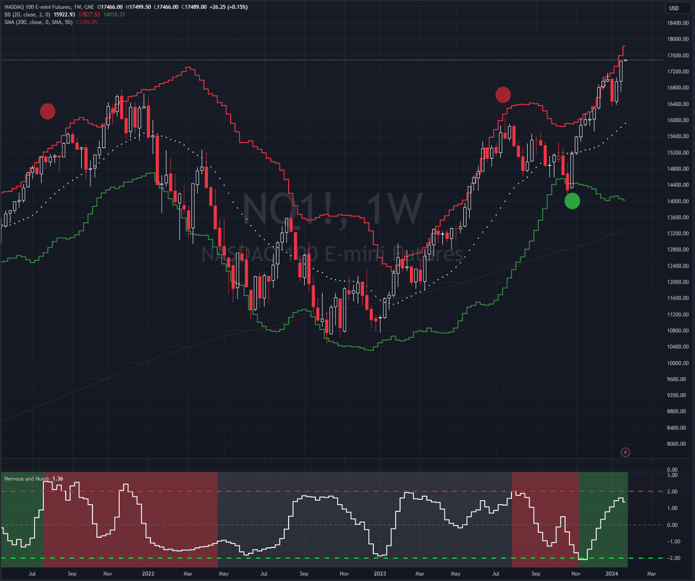Click the 2022 label on time axis
This screenshot has height=581, width=695.
pos(148,574)
